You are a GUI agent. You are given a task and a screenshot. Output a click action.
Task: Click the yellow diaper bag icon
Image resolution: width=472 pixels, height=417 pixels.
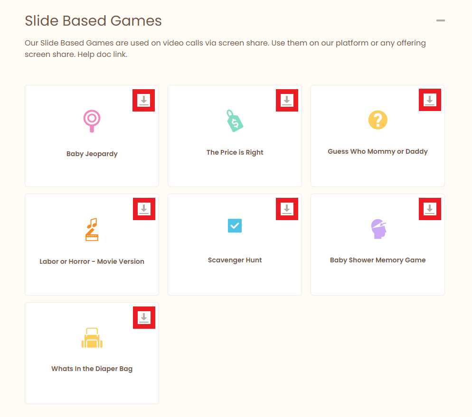pos(92,338)
